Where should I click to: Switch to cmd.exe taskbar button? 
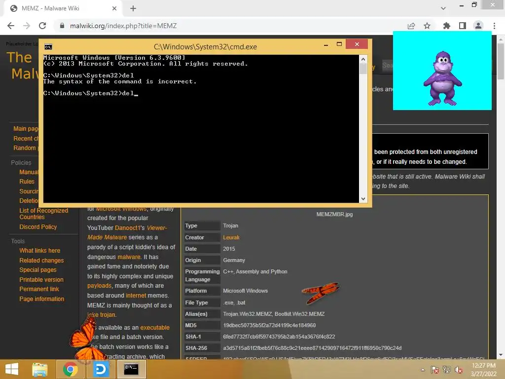pos(131,369)
